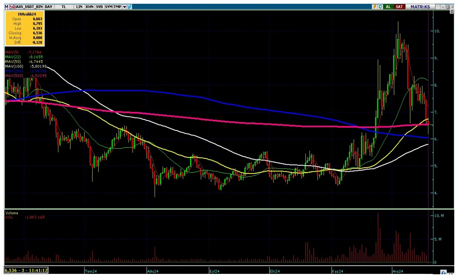Change the DAY period selector
The height and width of the screenshot is (278, 458).
pos(48,7)
